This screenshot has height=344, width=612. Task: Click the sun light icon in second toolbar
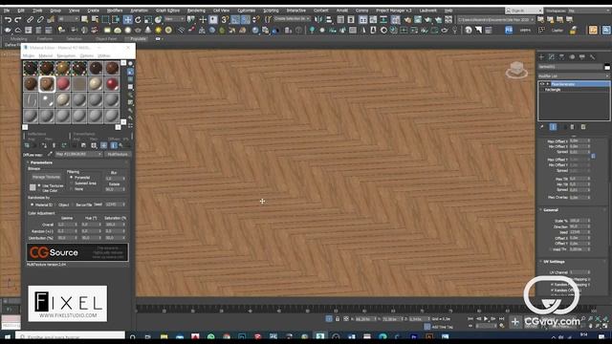pos(159,30)
